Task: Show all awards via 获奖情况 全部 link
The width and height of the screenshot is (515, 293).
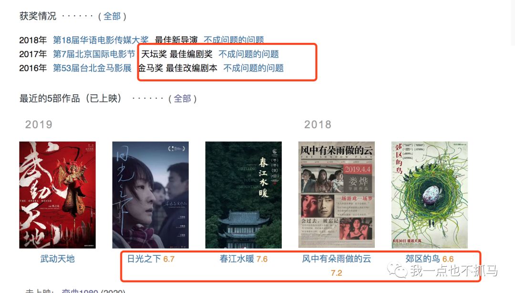Action: click(112, 16)
